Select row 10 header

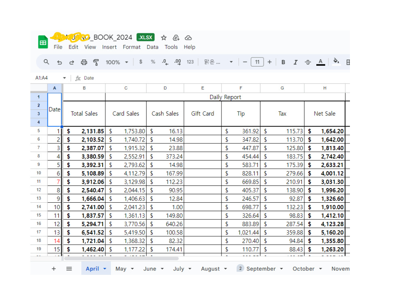point(39,173)
